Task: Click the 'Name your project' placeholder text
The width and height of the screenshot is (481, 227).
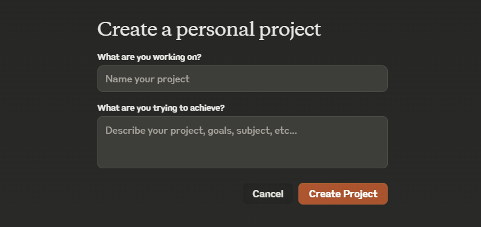Action: pos(148,79)
